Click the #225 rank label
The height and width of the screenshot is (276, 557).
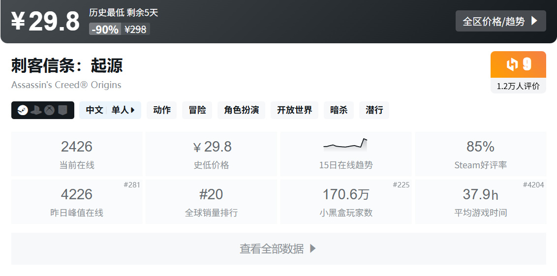point(401,184)
